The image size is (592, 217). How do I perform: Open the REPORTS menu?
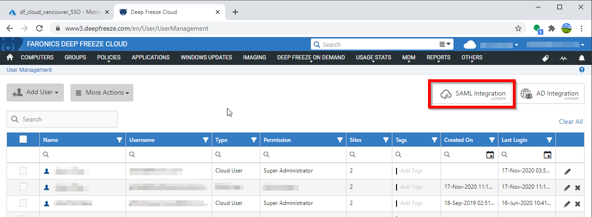(439, 58)
